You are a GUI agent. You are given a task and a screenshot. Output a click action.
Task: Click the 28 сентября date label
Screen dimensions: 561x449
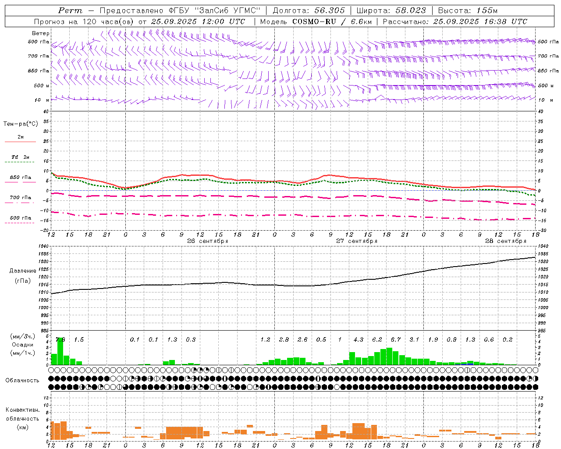coord(506,241)
